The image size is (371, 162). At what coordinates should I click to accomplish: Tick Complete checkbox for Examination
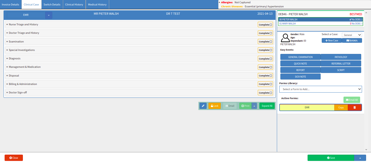[271, 42]
